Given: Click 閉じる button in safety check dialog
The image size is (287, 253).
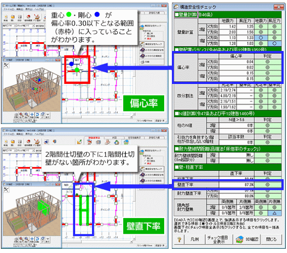Looking at the screenshot, I should 272,239.
